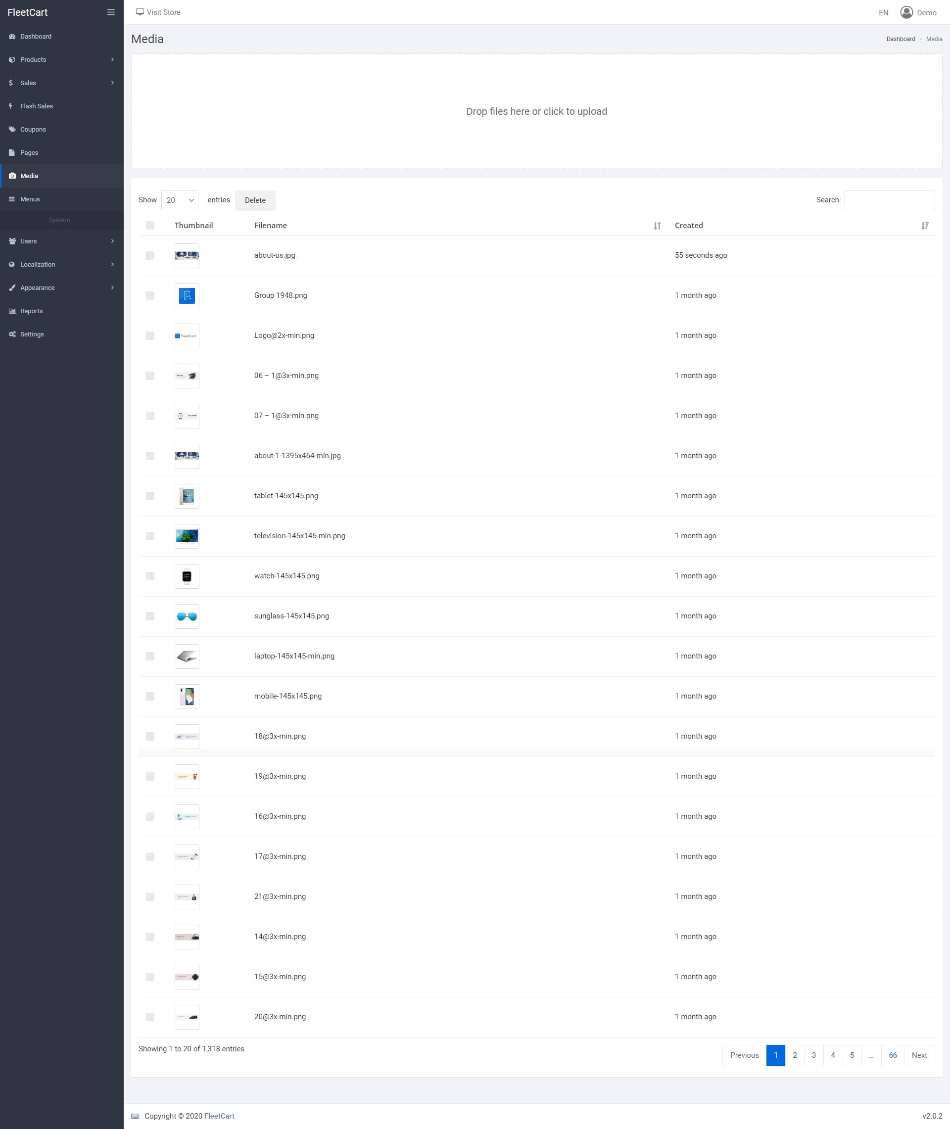Sort table by Filename column arrows
This screenshot has height=1129, width=950.
(x=657, y=226)
